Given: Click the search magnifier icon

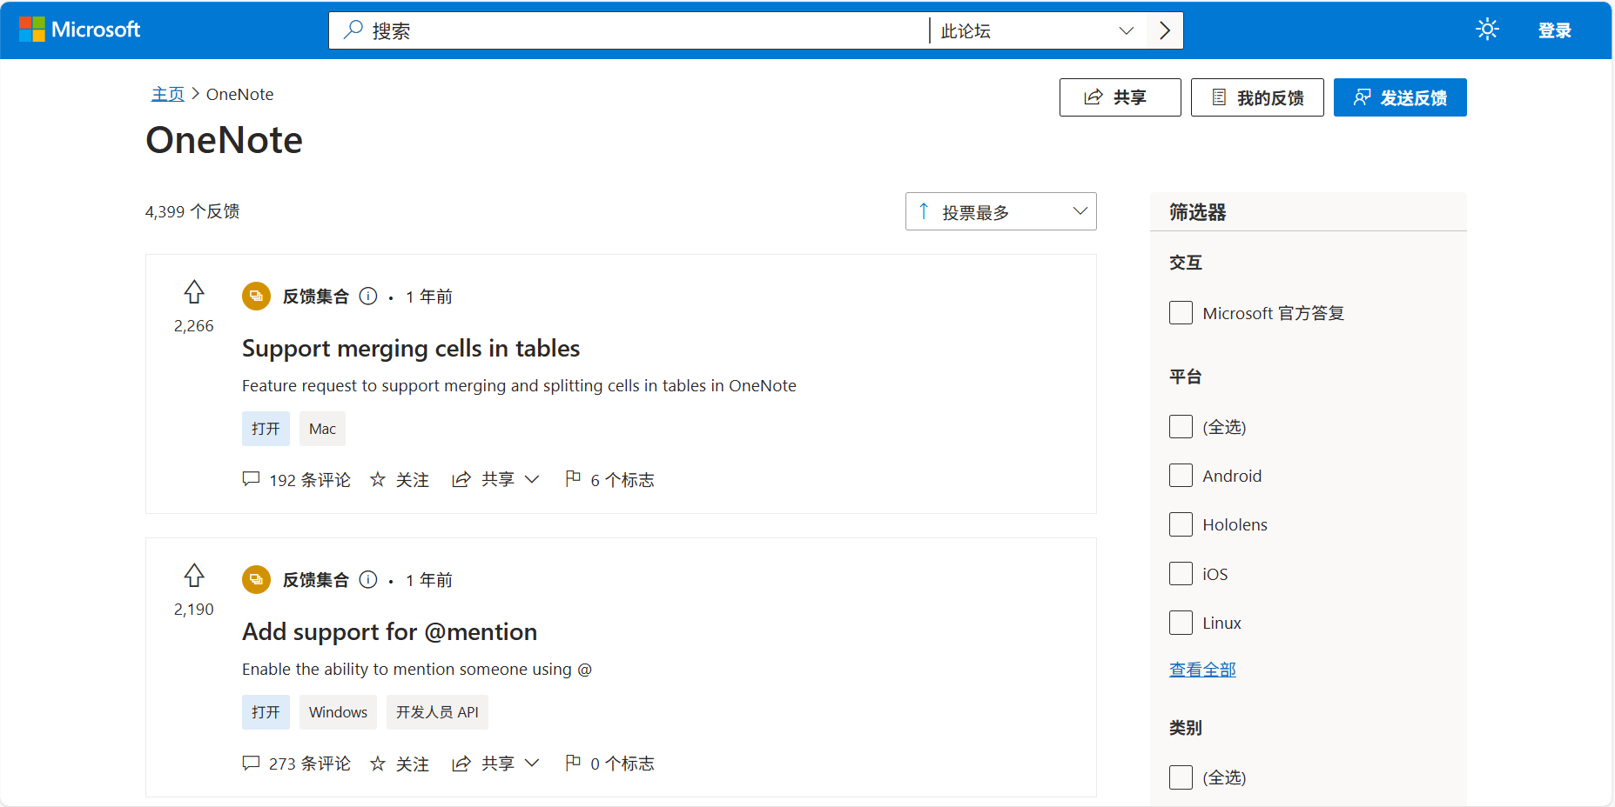Looking at the screenshot, I should (352, 30).
